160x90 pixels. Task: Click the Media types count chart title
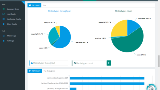click(x=123, y=11)
